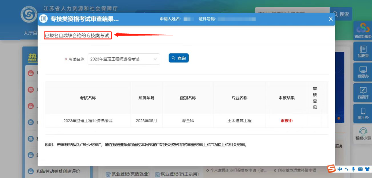Open the 我要看 sidebar icon
372x178 pixels.
(363, 52)
